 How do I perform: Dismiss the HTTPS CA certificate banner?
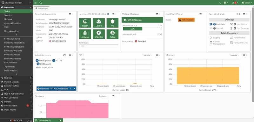pos(74,89)
